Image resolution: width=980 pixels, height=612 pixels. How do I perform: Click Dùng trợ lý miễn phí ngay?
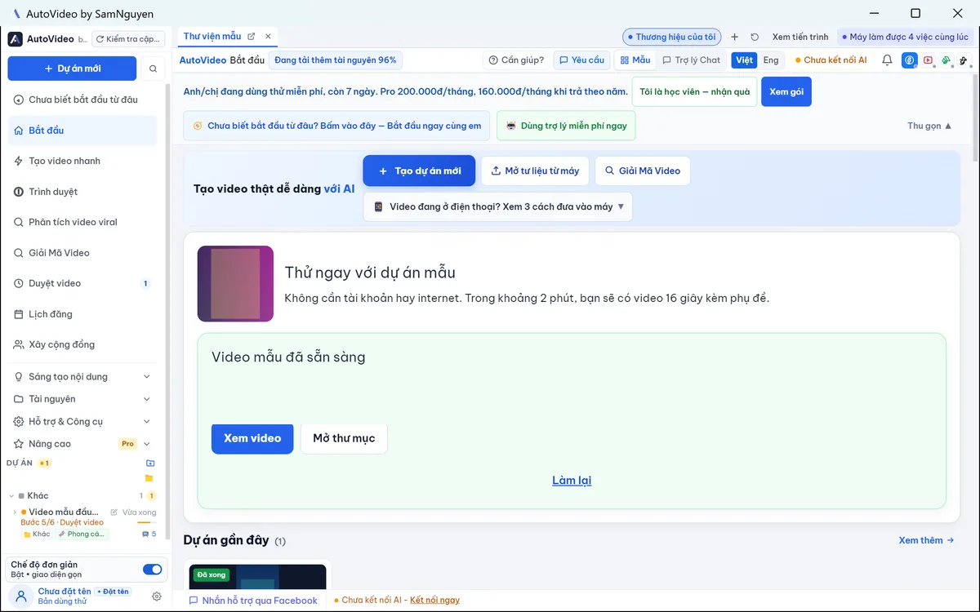pos(566,126)
